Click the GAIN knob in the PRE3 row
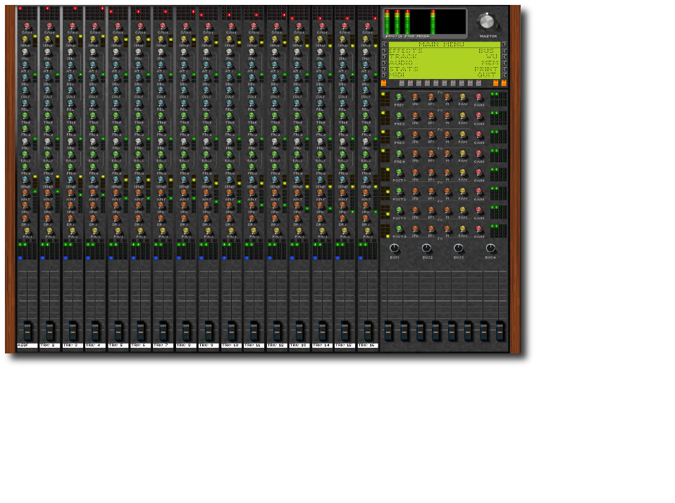The height and width of the screenshot is (503, 675). (x=478, y=135)
